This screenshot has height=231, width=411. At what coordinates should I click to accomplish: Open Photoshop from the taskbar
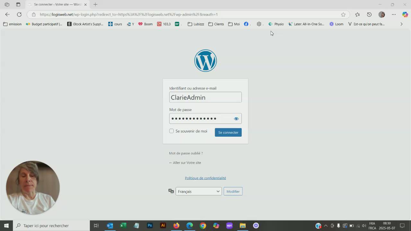click(150, 226)
